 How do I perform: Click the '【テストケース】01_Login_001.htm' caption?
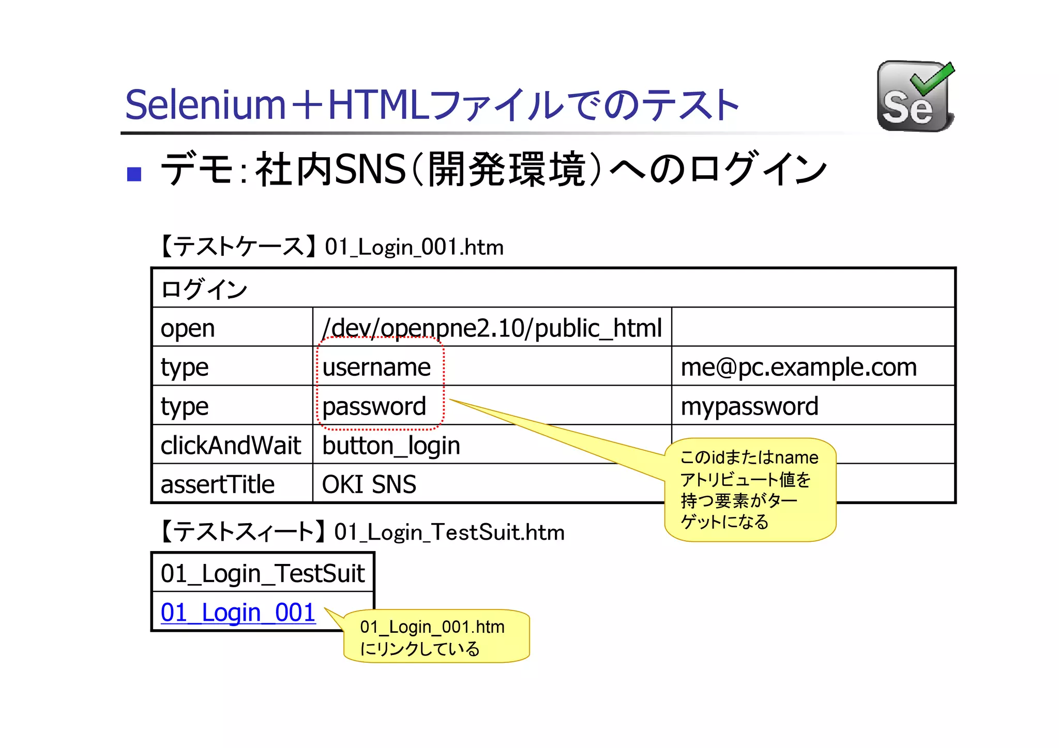pyautogui.click(x=331, y=247)
